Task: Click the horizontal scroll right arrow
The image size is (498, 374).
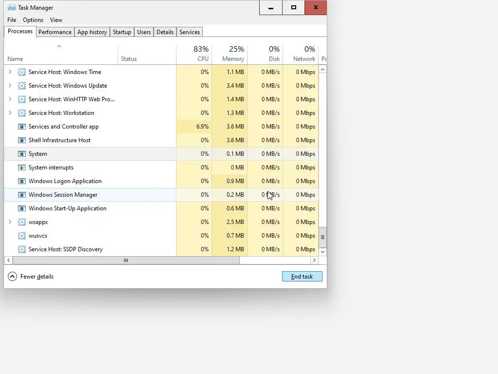Action: point(314,260)
